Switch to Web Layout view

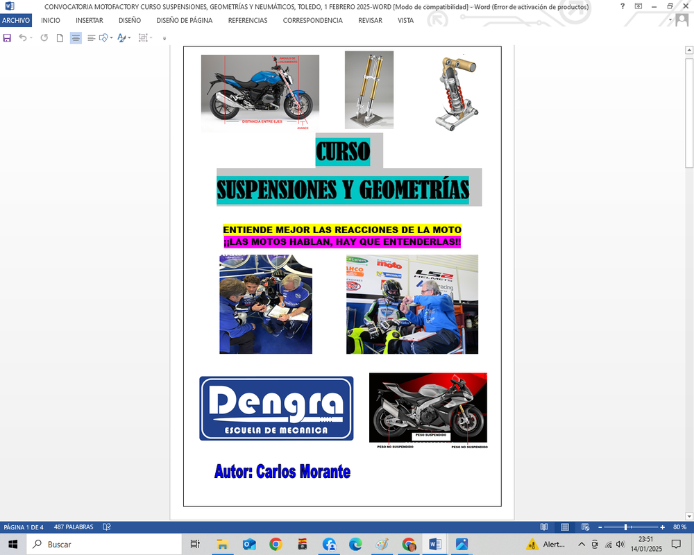coord(585,527)
